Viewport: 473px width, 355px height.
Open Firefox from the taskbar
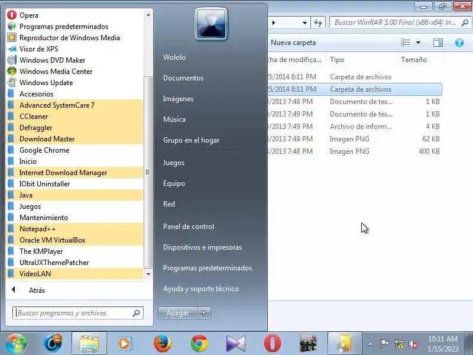(162, 344)
